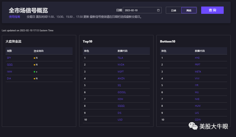Open HYG in Bottom10 list
The width and height of the screenshot is (236, 137).
pos(197,58)
